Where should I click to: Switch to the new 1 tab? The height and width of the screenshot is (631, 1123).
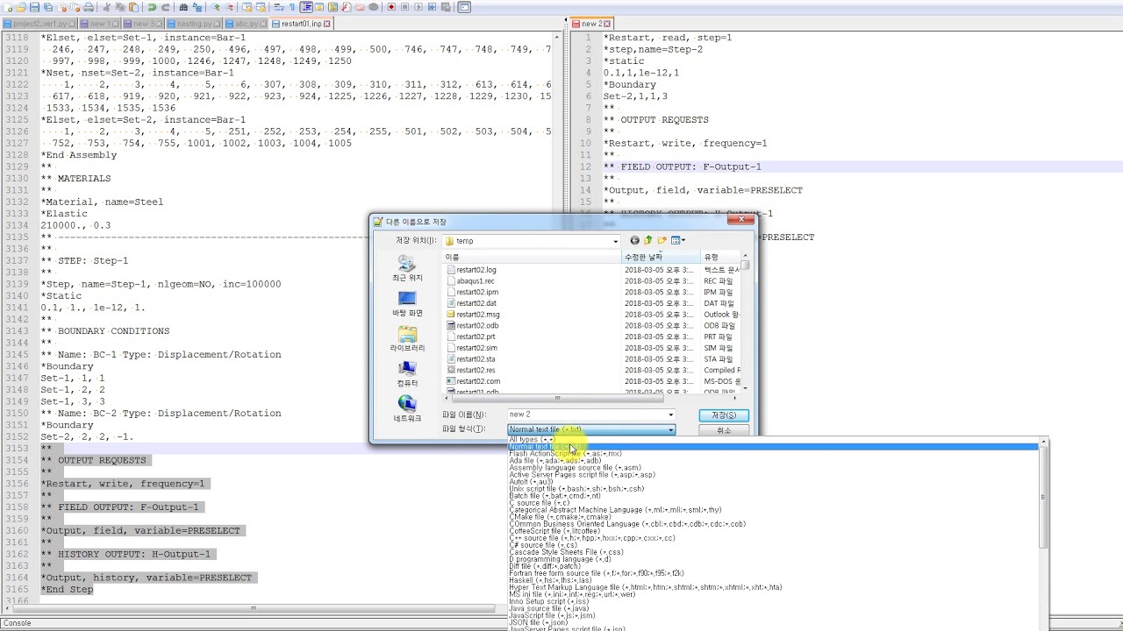pos(99,24)
